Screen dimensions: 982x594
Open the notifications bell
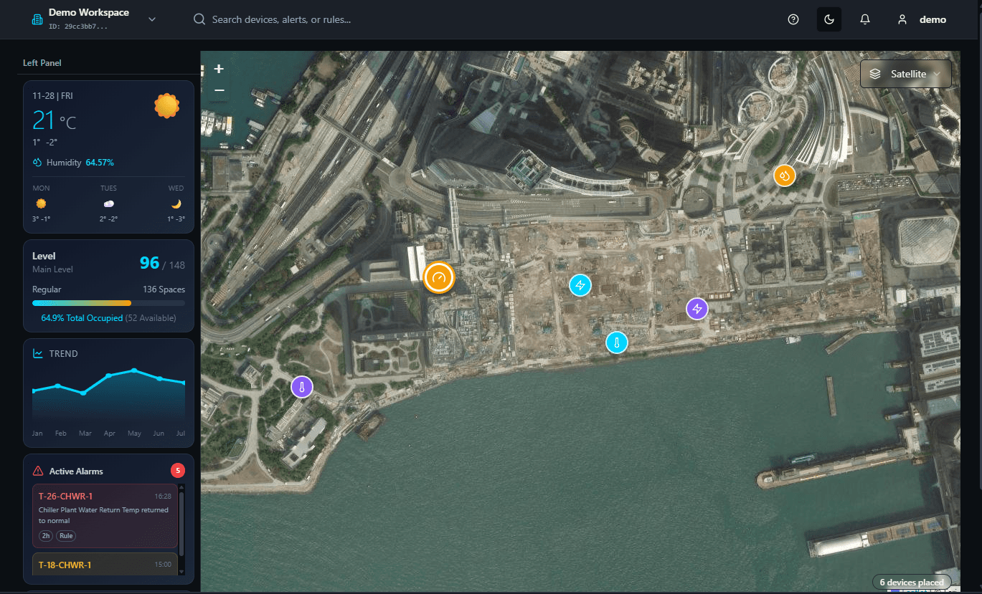tap(864, 19)
